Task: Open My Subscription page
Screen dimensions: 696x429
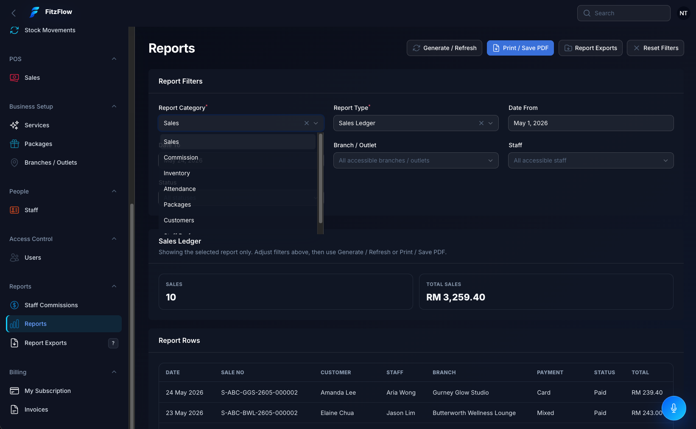Action: (x=48, y=391)
